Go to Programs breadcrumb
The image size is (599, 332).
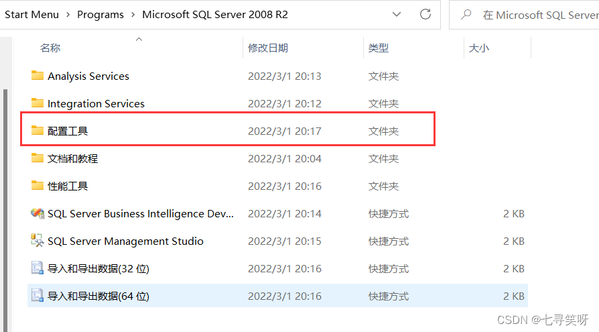[101, 15]
